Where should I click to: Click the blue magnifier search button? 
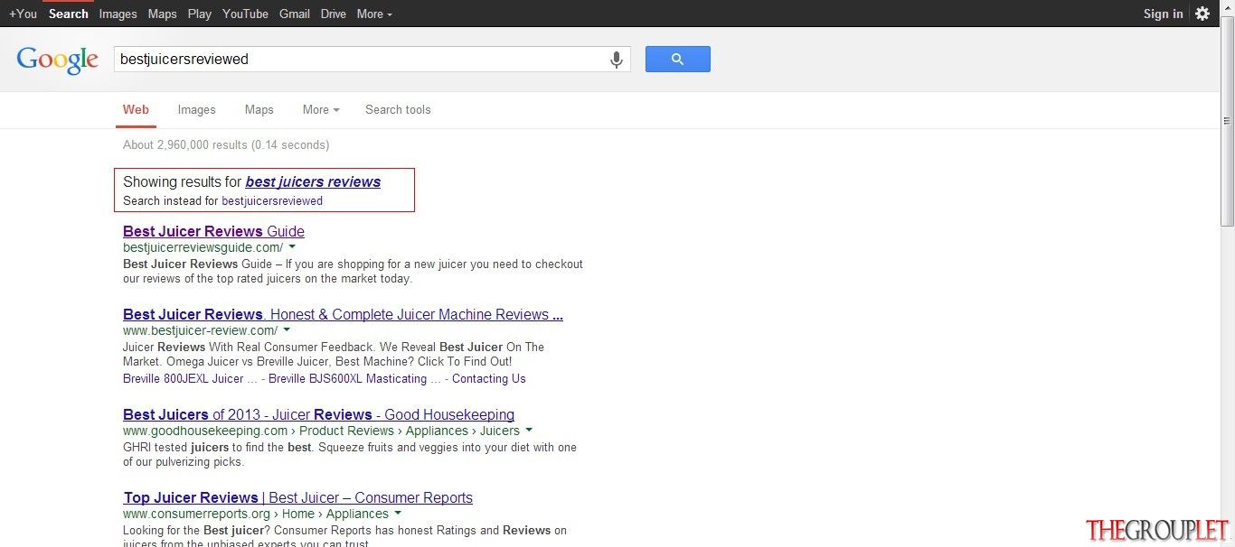677,60
